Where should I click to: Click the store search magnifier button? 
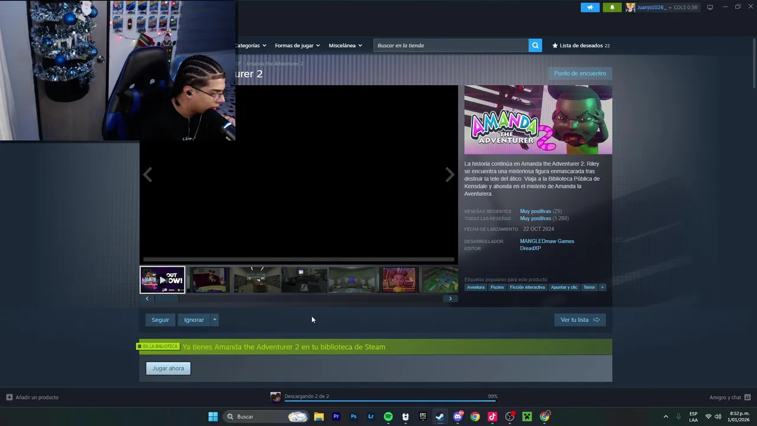click(535, 46)
